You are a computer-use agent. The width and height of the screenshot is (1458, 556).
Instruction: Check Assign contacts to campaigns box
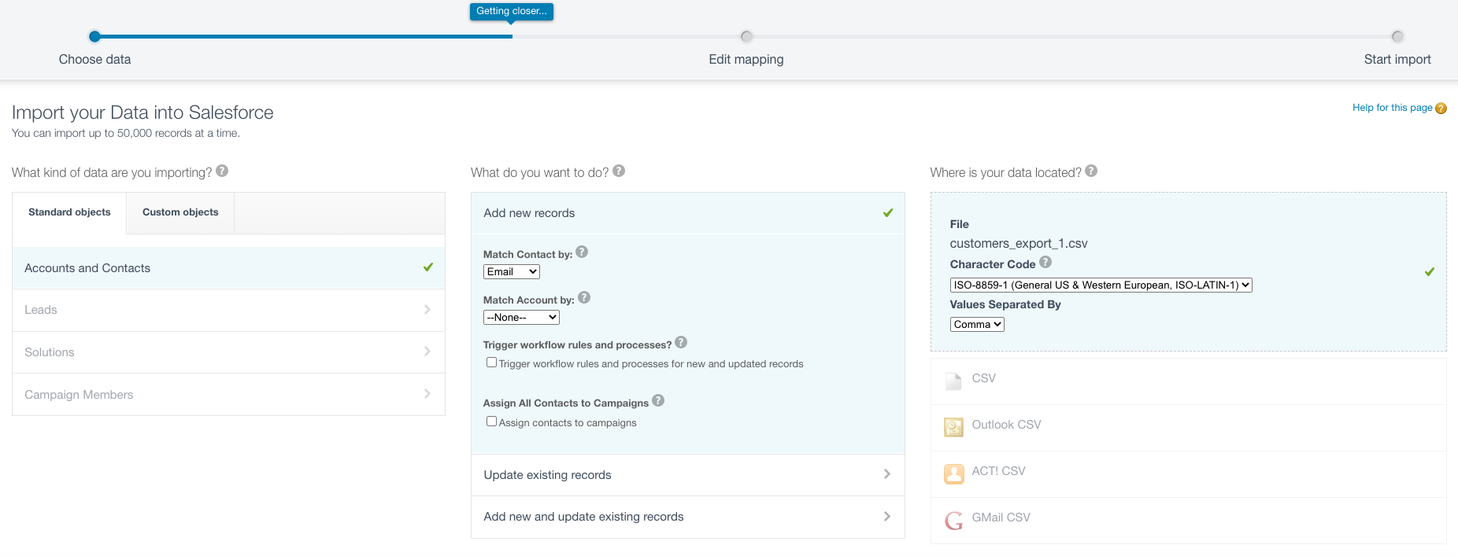[x=491, y=422]
